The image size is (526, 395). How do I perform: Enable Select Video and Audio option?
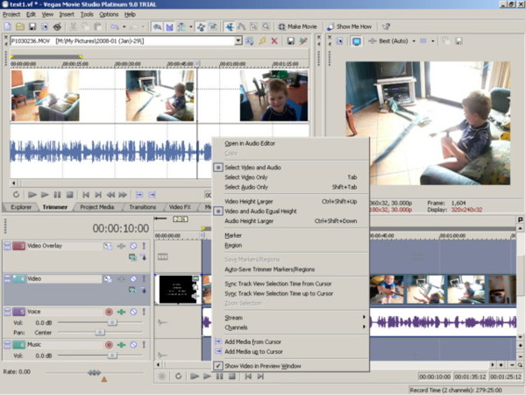252,167
